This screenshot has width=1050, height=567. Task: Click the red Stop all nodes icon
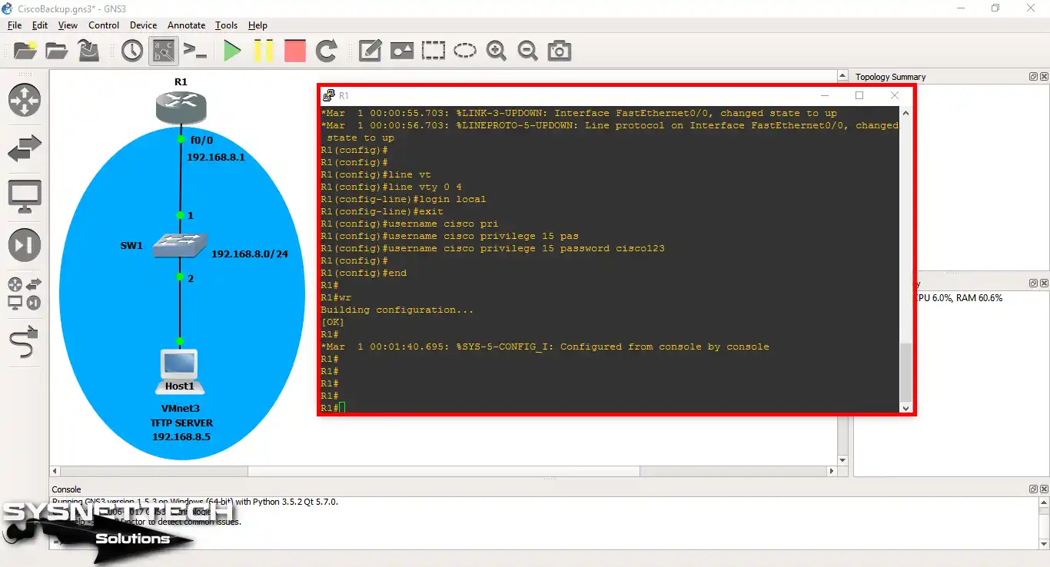(294, 51)
